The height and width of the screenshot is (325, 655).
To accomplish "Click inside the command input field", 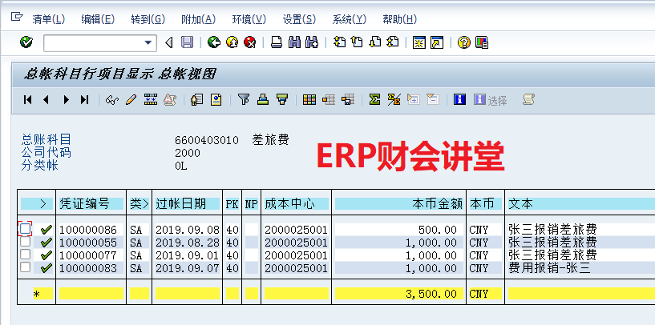I will 92,42.
